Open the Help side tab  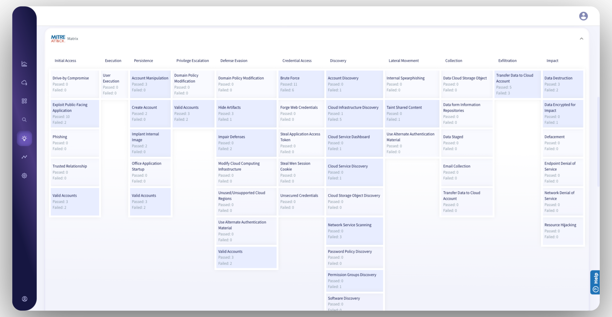595,282
